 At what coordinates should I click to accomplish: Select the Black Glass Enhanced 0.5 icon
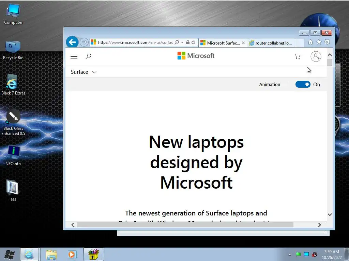13,122
